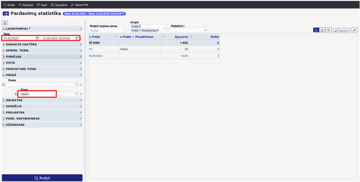Viewport: 360px width, 182px height.
Task: Select the wide-row table view icon
Action: 316,30
